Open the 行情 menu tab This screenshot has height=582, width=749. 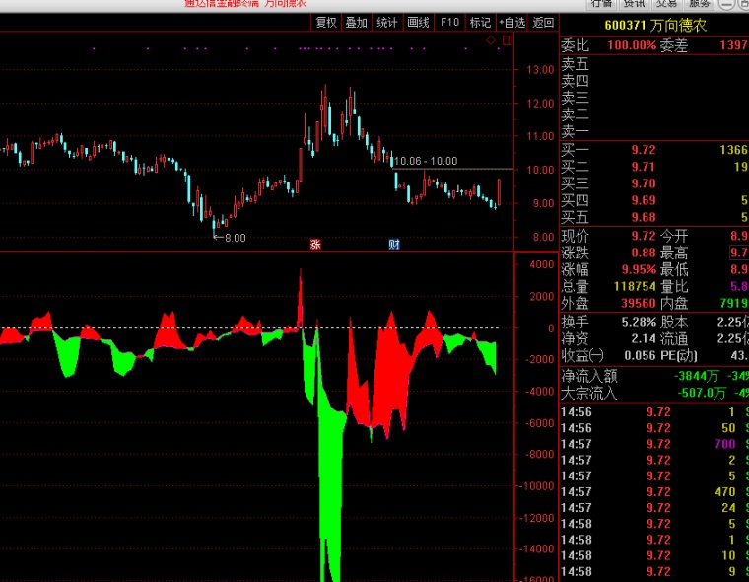(601, 4)
